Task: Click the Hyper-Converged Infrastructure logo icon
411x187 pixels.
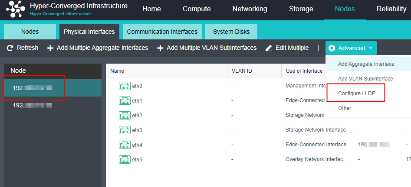Action: pyautogui.click(x=16, y=9)
